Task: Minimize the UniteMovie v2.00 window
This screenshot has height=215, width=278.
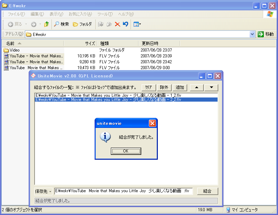Action: point(201,76)
